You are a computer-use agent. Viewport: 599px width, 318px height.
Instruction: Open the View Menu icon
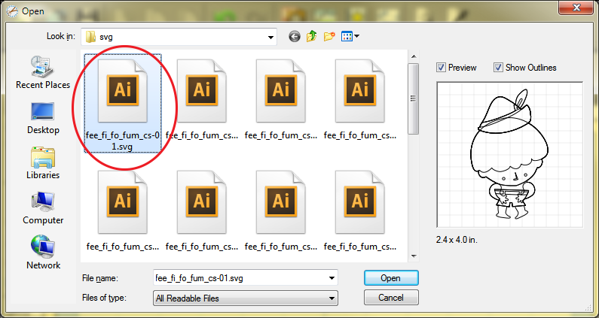[350, 36]
